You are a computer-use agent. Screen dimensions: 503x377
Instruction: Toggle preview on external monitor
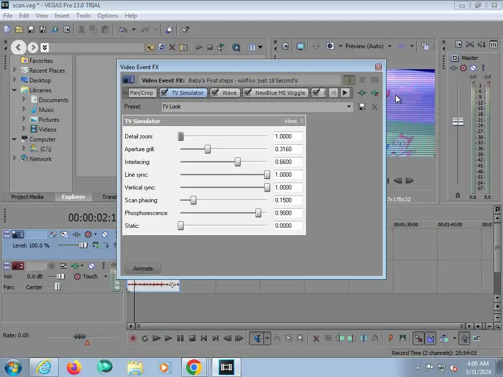click(x=300, y=46)
